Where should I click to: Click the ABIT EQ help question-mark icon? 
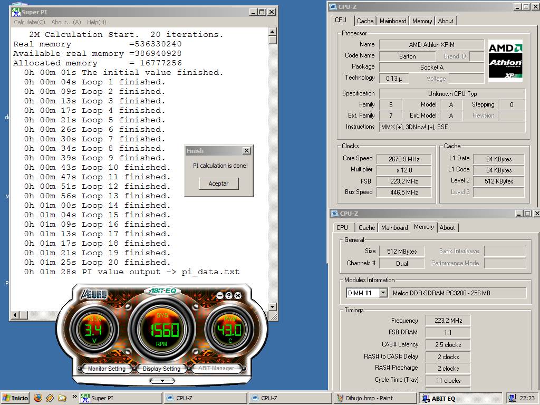point(229,296)
